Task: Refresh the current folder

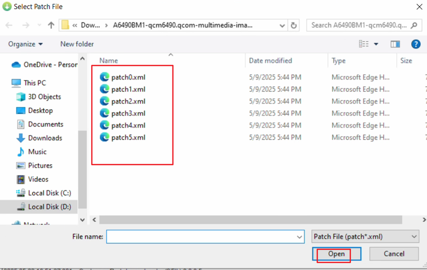Action: point(294,25)
